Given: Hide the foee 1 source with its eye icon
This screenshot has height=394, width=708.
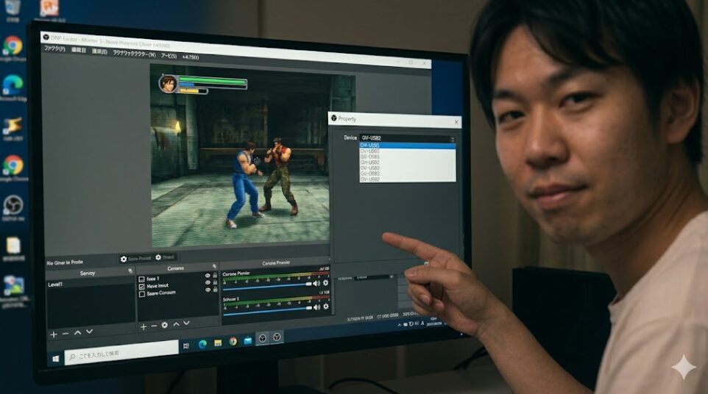Looking at the screenshot, I should 208,276.
